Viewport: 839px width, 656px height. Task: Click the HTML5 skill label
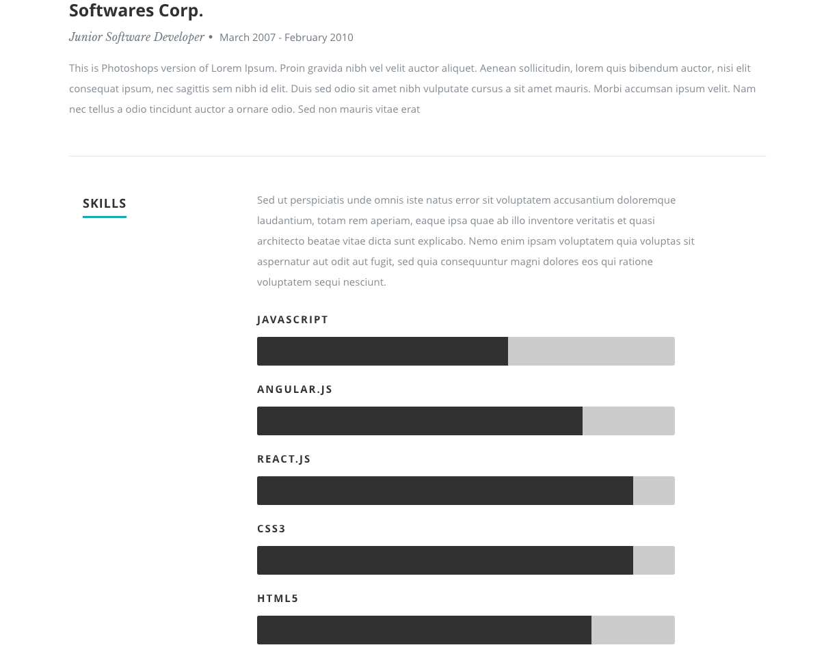click(x=278, y=599)
